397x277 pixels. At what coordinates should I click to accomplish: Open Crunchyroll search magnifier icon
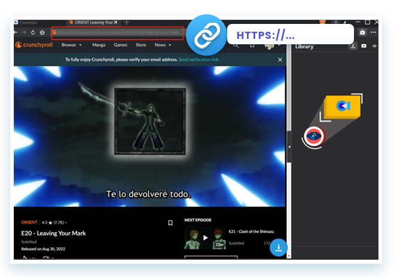(x=236, y=46)
